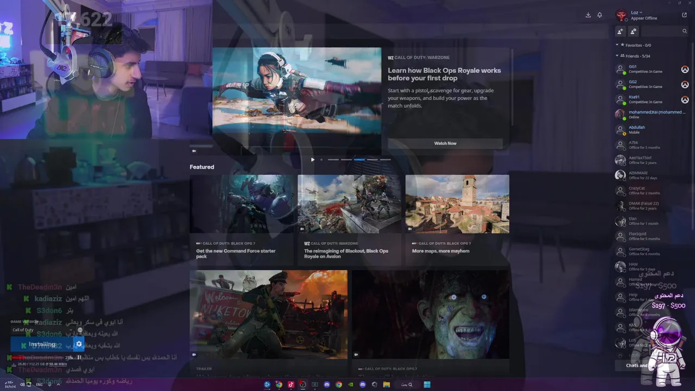
Task: Click Overwatch icon beside GG1
Action: coord(685,70)
